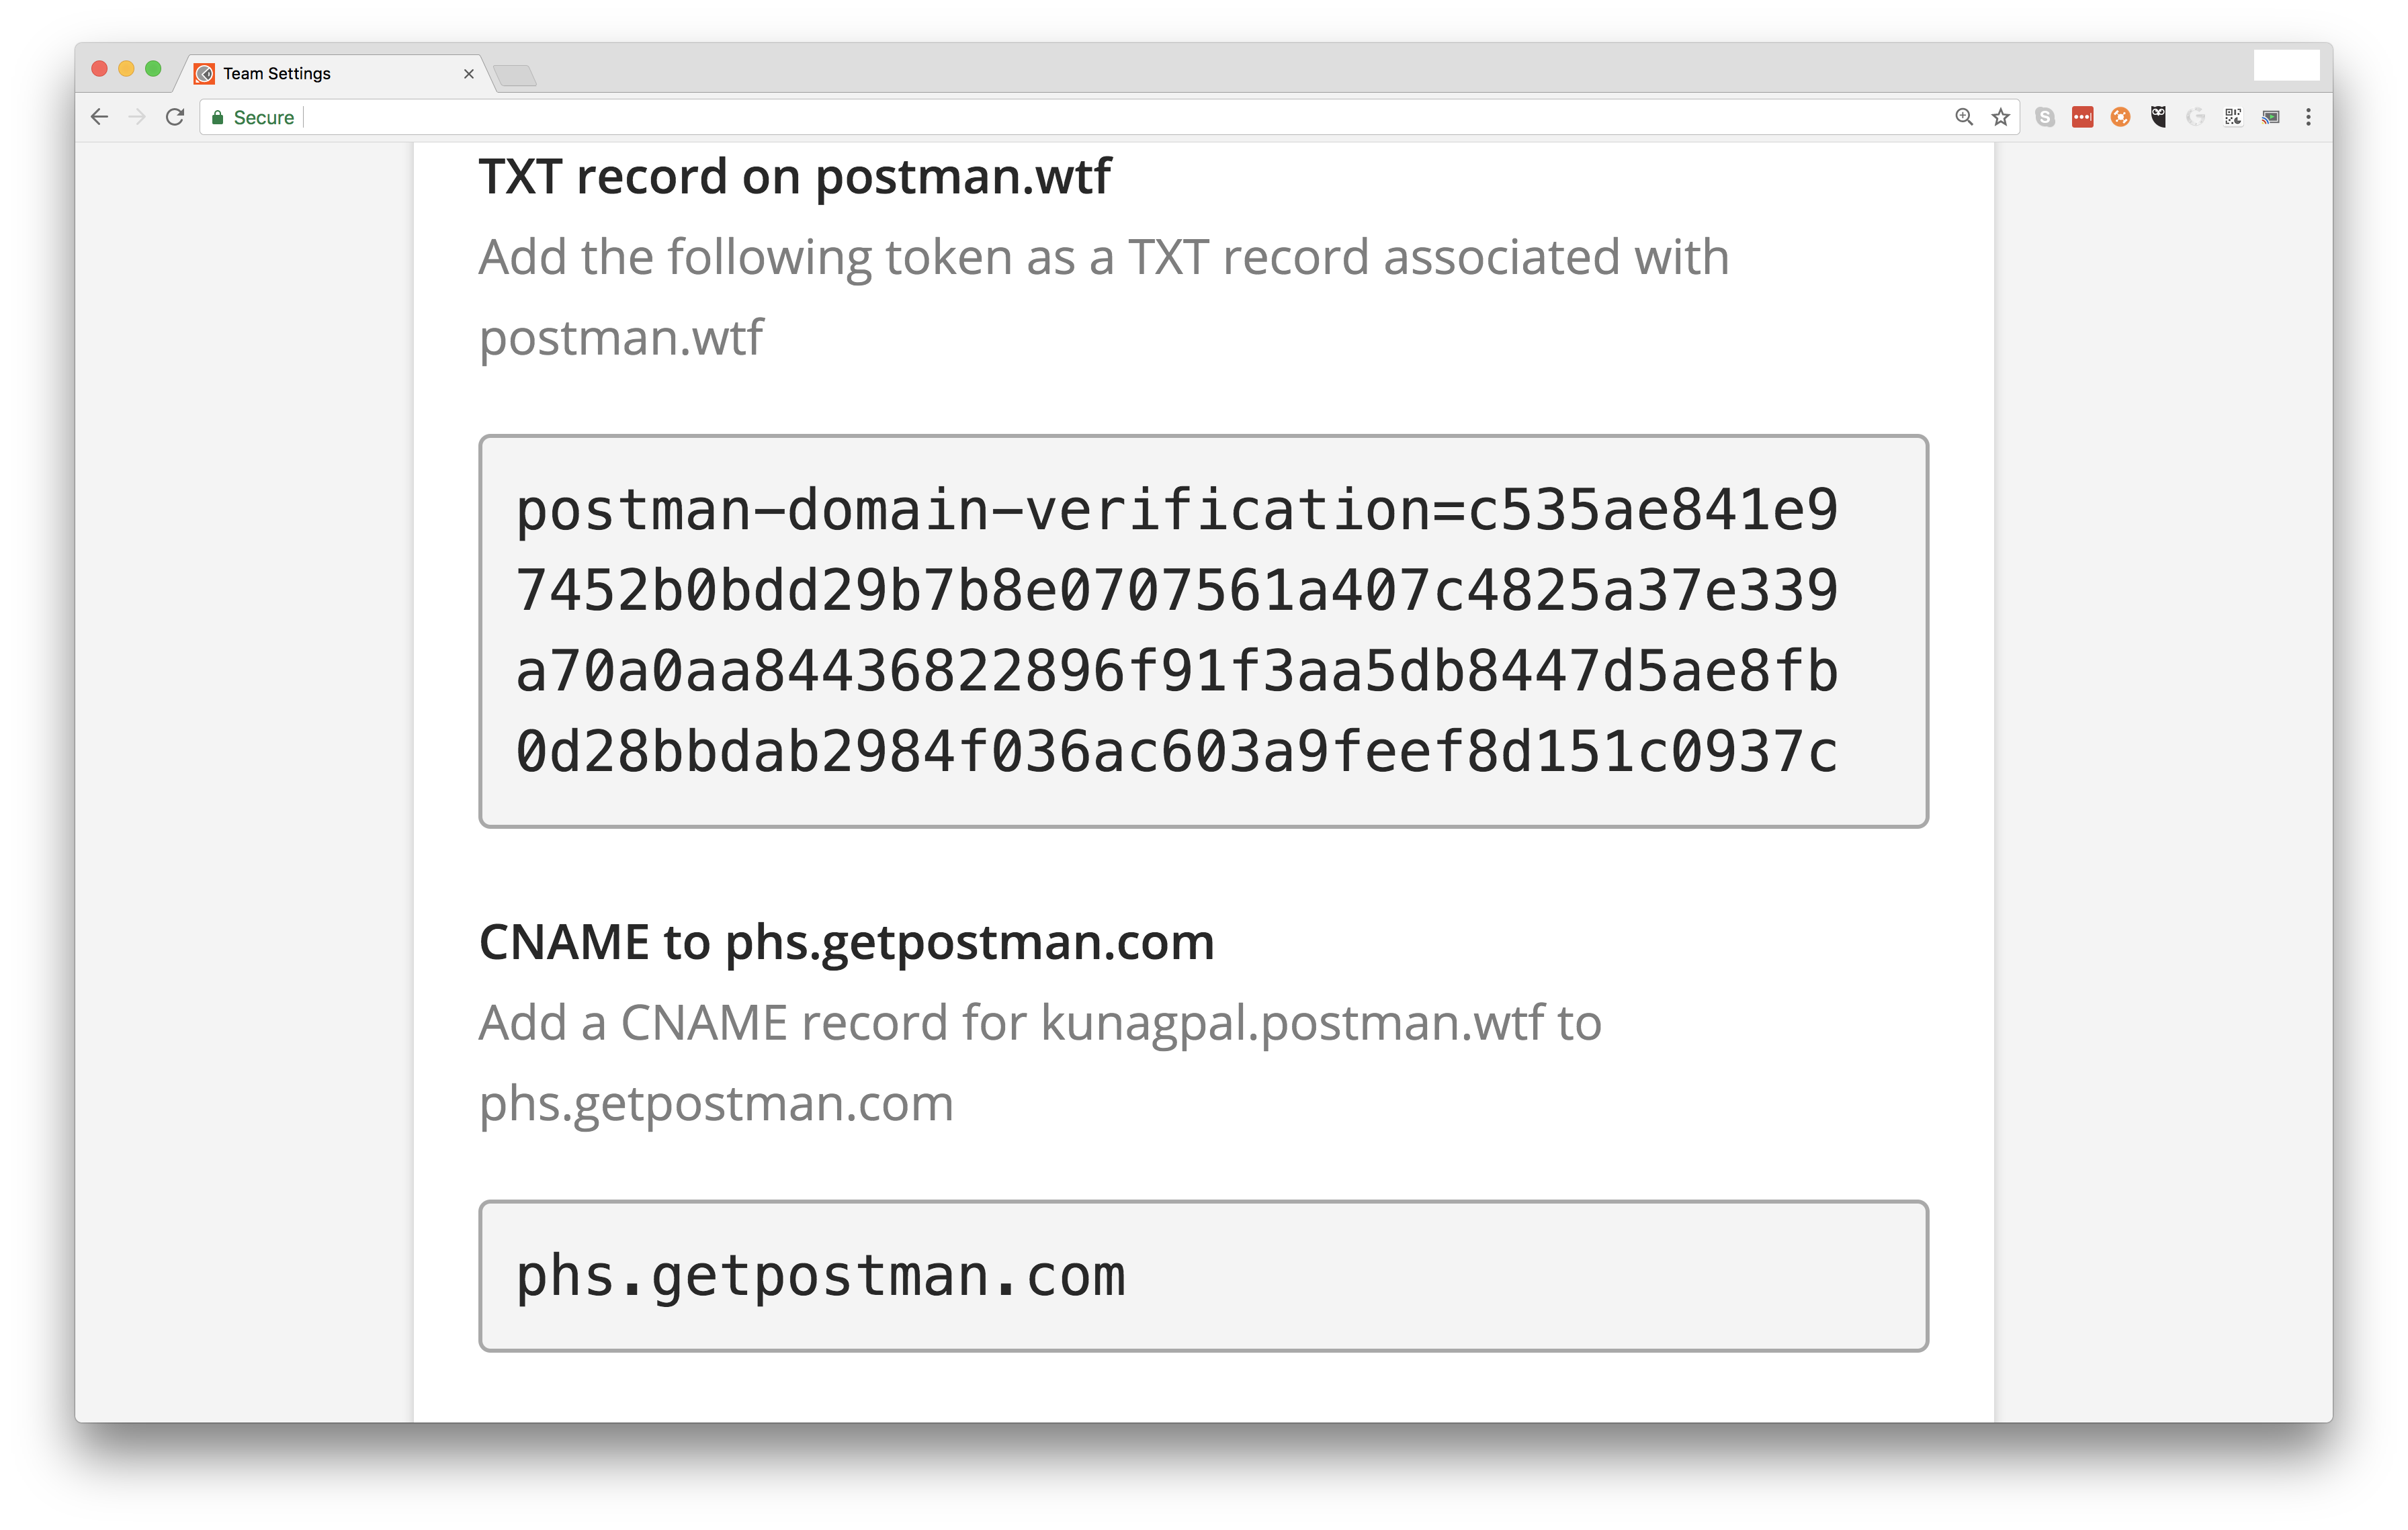This screenshot has width=2408, height=1530.
Task: Open the LastPass extension icon
Action: [2082, 117]
